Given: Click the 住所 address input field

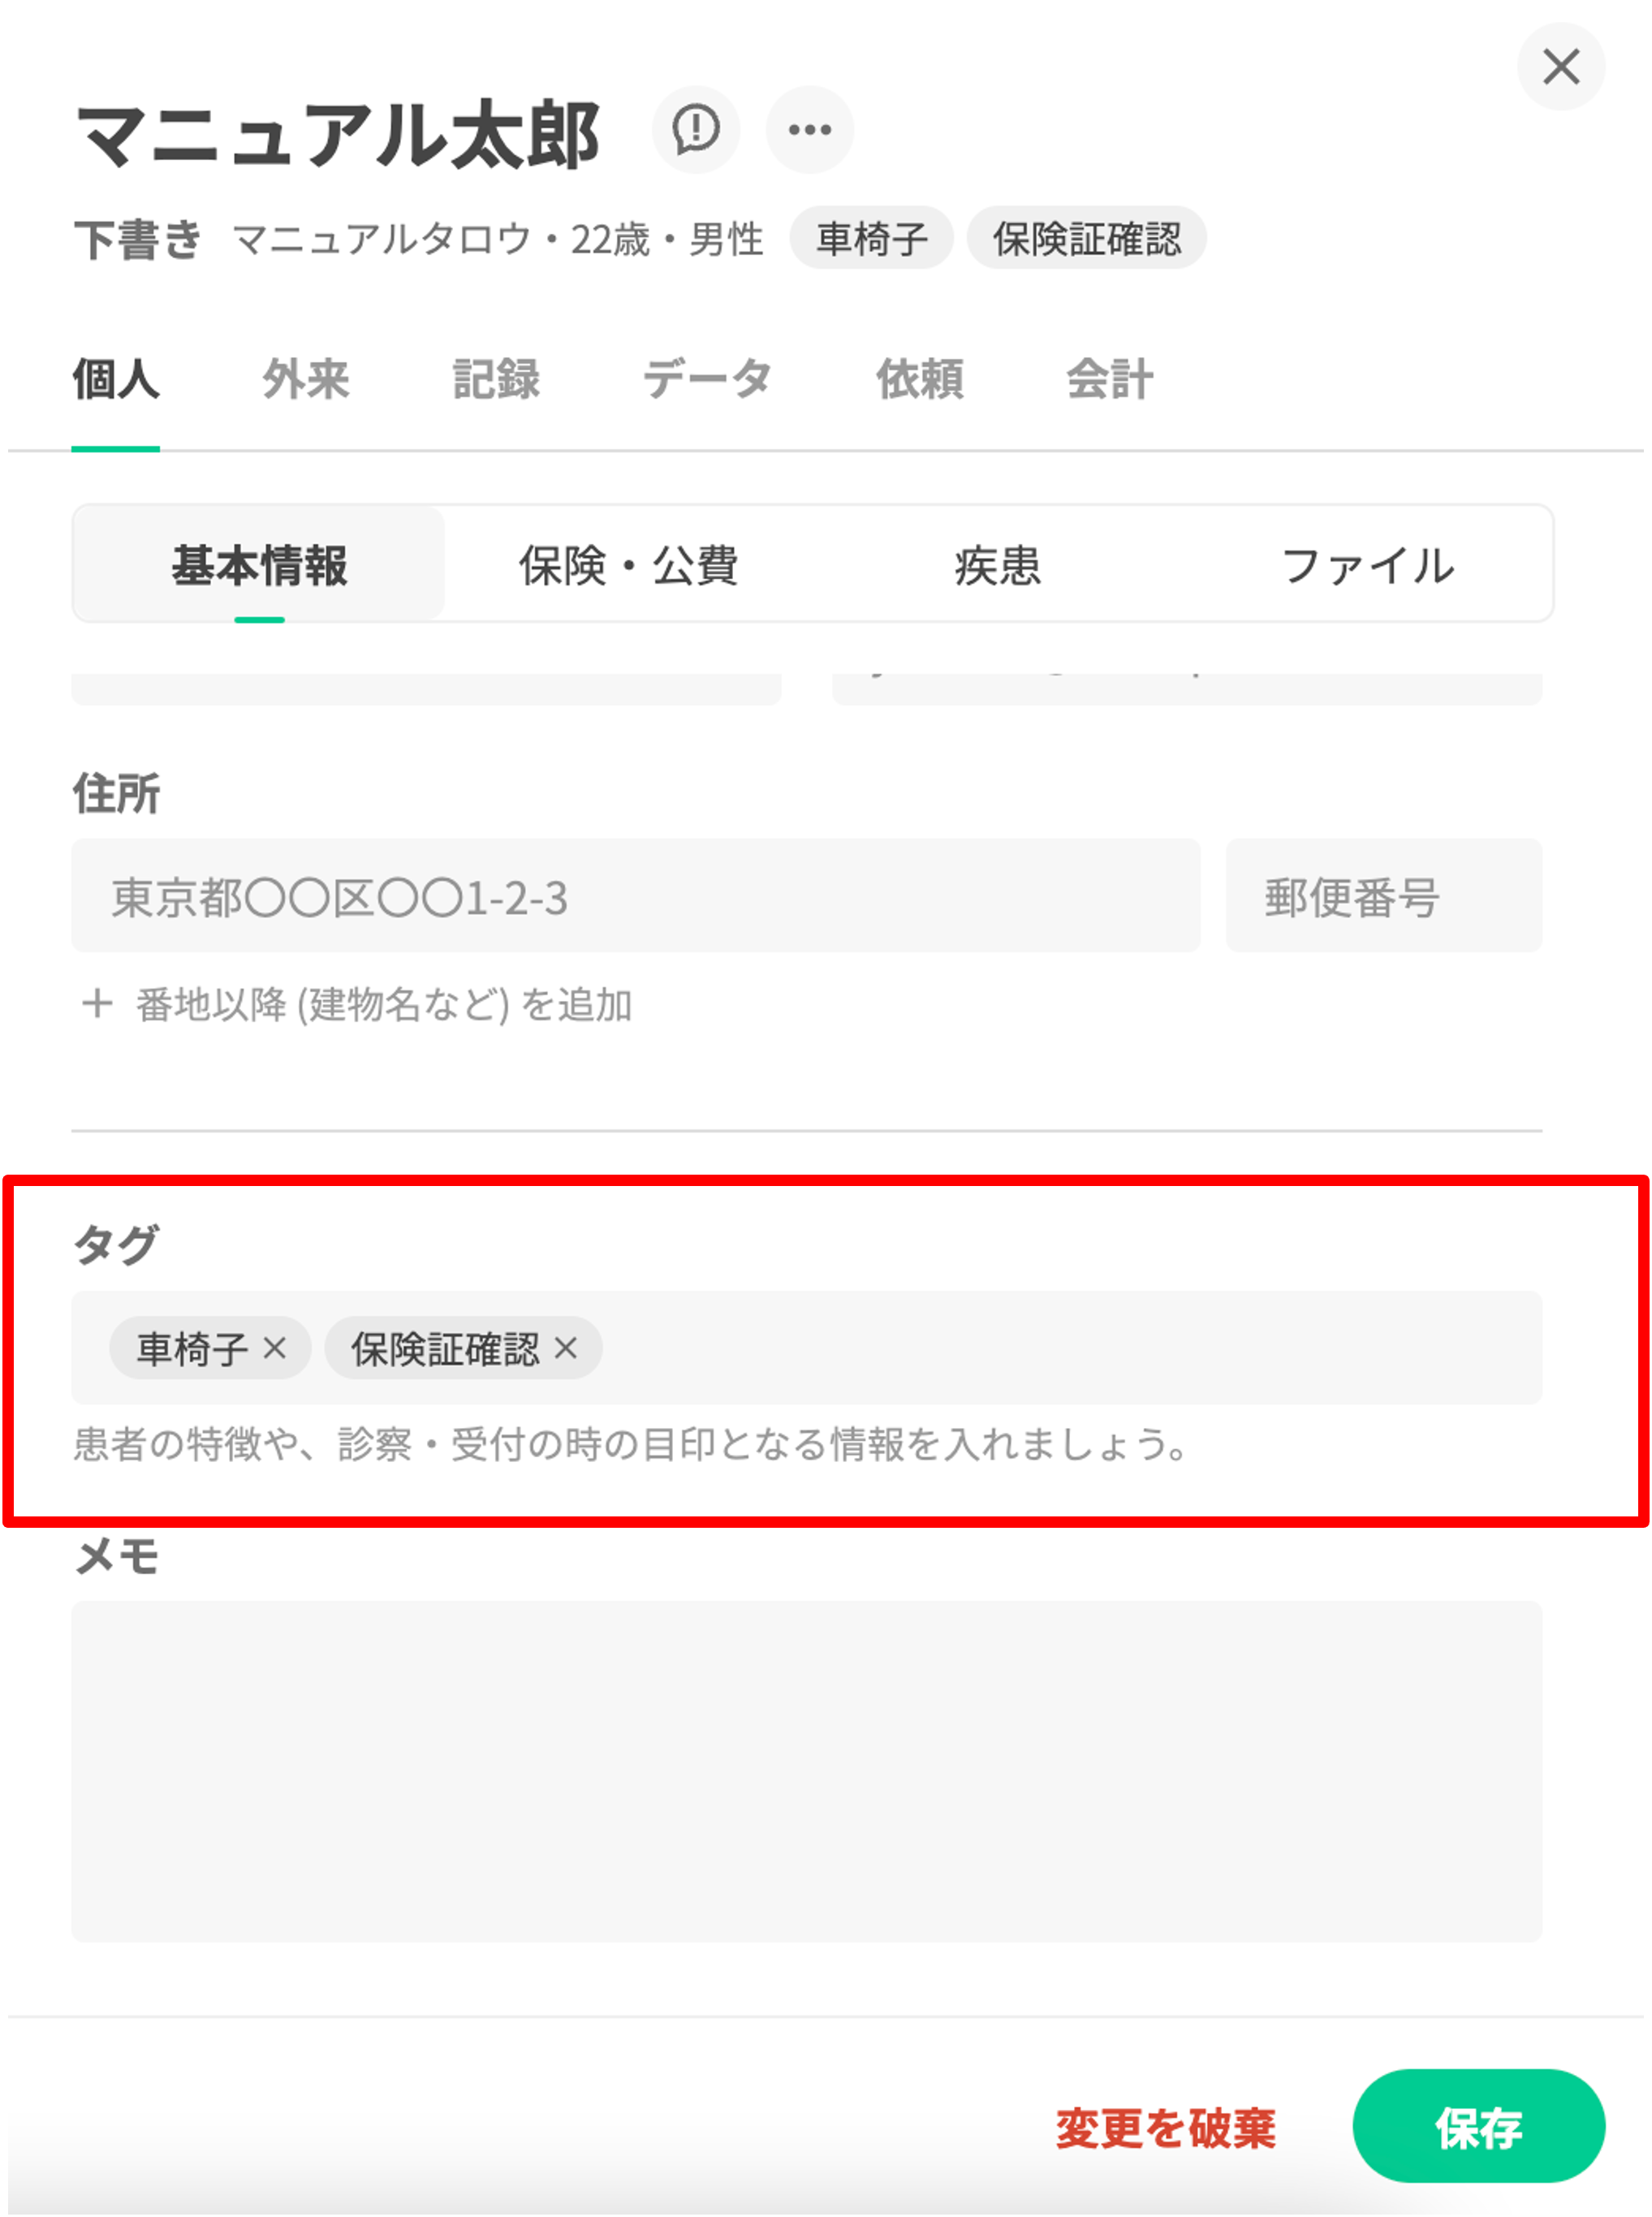Looking at the screenshot, I should click(x=635, y=896).
